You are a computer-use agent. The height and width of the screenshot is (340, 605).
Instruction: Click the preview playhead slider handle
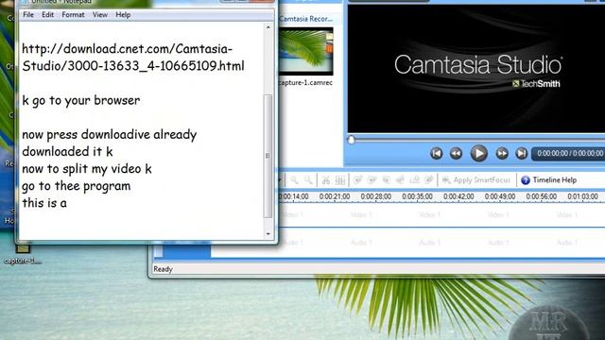pyautogui.click(x=351, y=140)
